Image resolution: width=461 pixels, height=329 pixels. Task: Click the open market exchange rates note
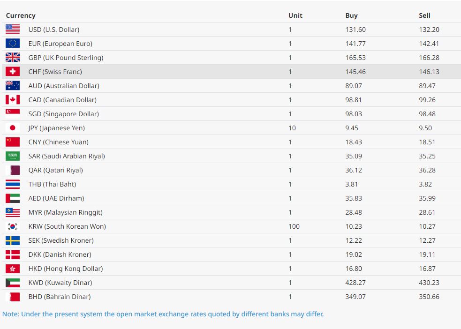(163, 314)
